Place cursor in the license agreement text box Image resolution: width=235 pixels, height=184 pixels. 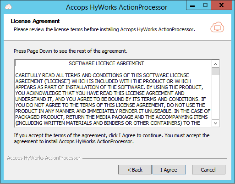coord(113,93)
